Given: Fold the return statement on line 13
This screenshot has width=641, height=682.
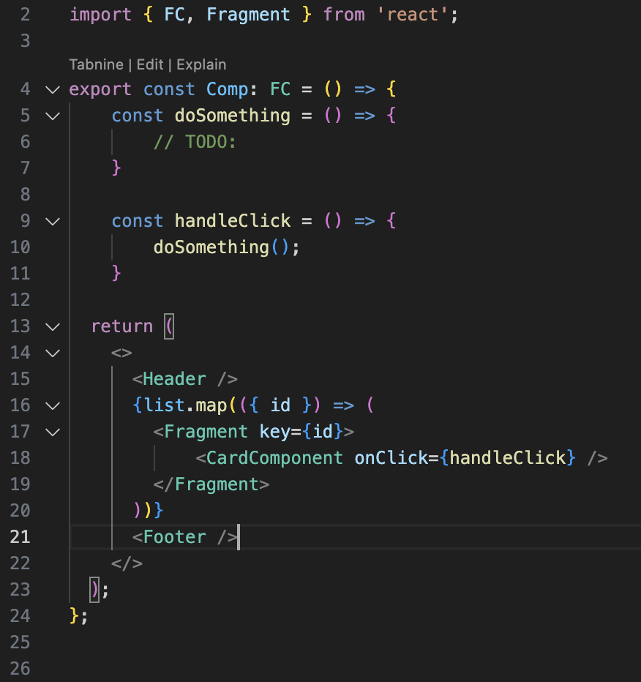Looking at the screenshot, I should (53, 326).
